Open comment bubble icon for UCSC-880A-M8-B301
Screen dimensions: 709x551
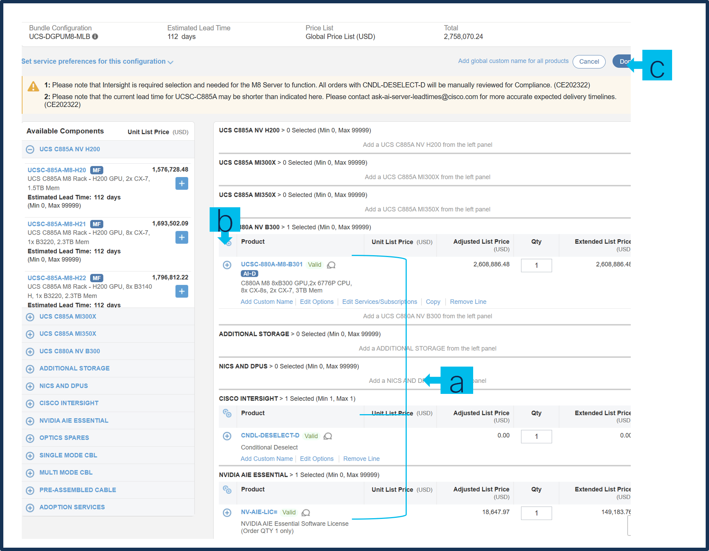331,265
